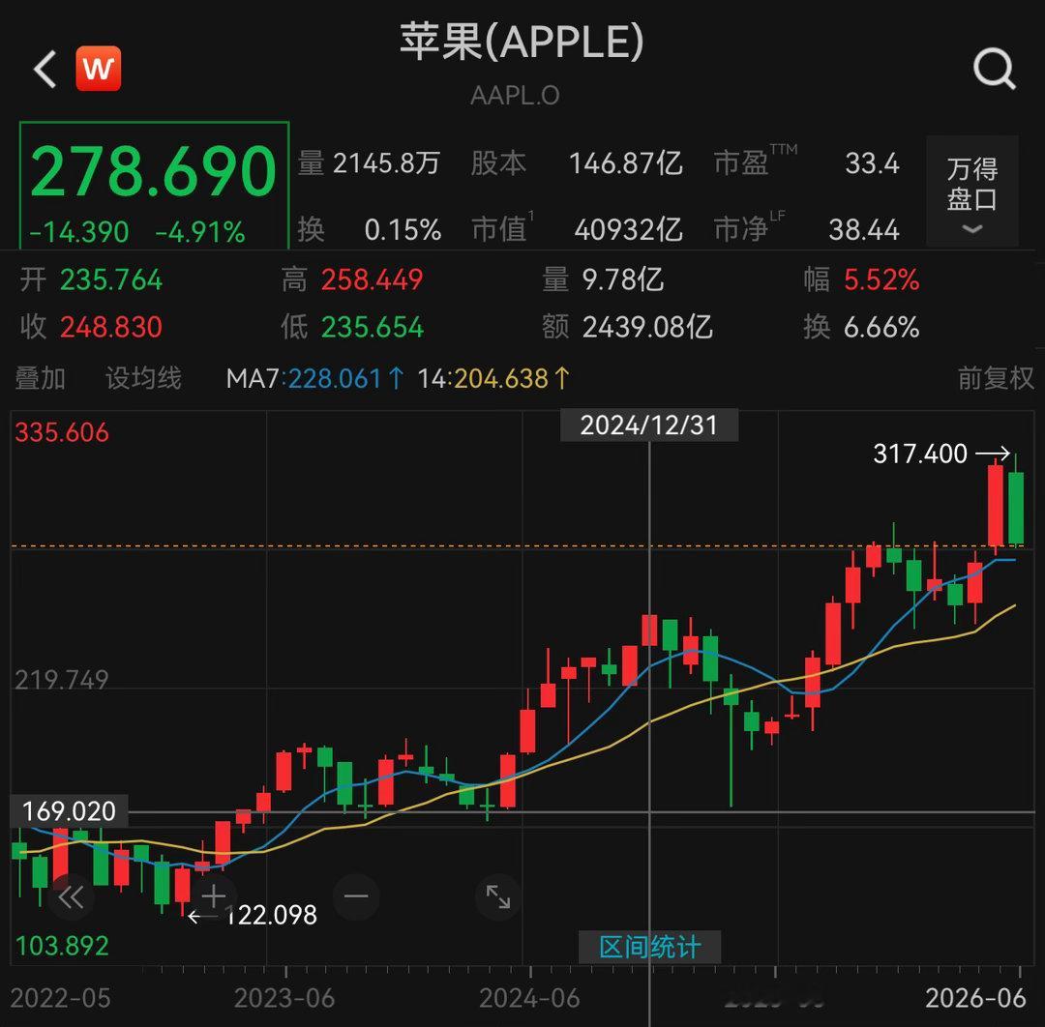Zoom out chart with minus button
The height and width of the screenshot is (1027, 1045).
(356, 896)
